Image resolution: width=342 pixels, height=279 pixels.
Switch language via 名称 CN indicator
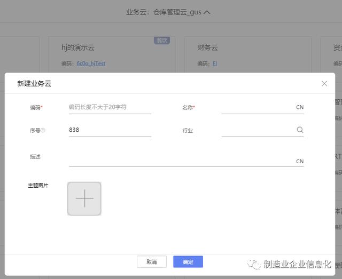[x=300, y=107]
